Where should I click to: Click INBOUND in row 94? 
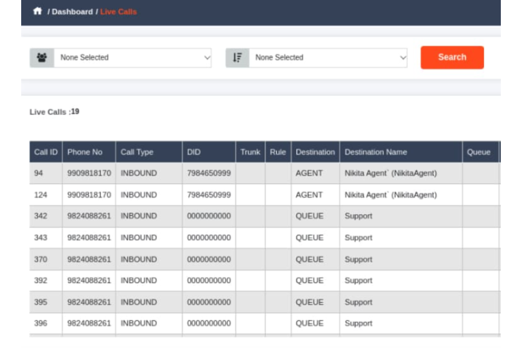[x=139, y=173]
